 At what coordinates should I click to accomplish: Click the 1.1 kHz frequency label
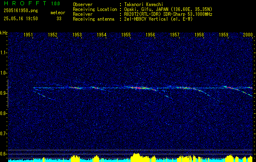click(x=3, y=53)
